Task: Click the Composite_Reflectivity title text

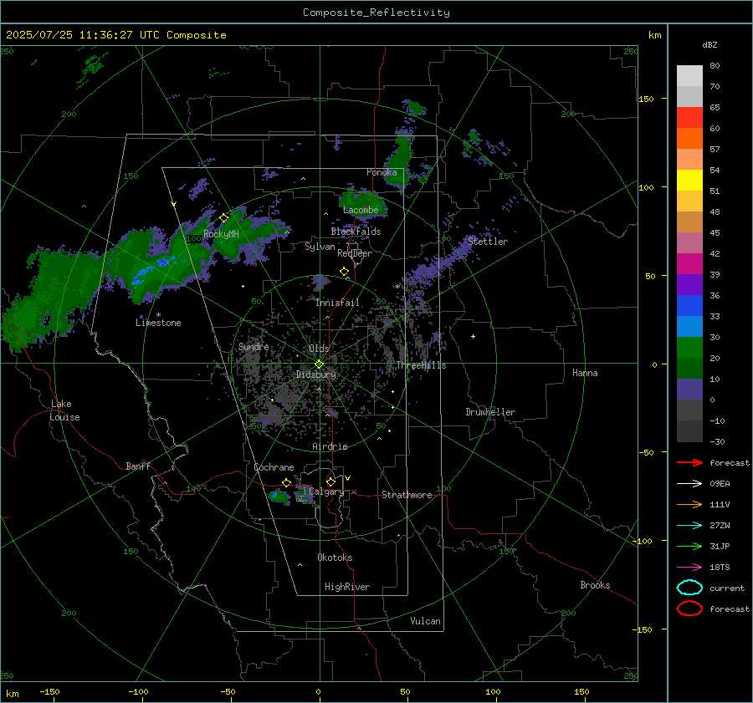Action: pyautogui.click(x=376, y=13)
